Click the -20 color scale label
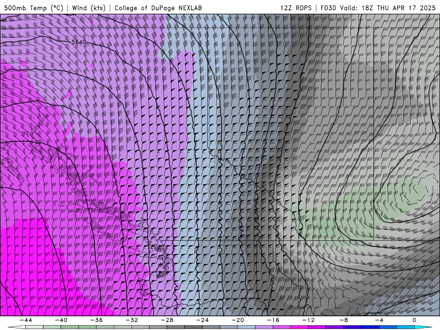Screen dimensions: 440x330 (238, 320)
